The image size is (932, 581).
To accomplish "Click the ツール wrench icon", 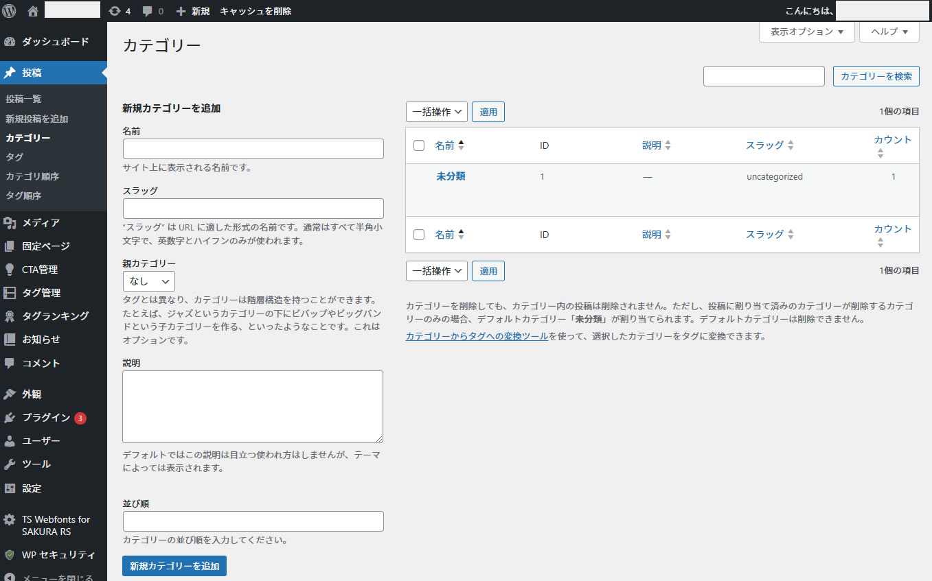I will (10, 464).
